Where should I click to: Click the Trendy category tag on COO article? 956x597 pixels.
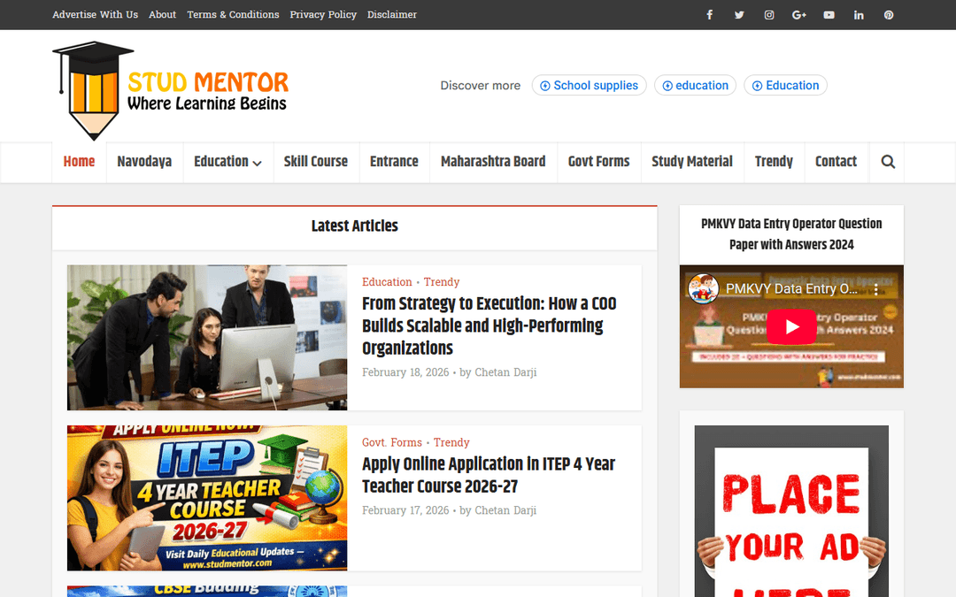[442, 282]
